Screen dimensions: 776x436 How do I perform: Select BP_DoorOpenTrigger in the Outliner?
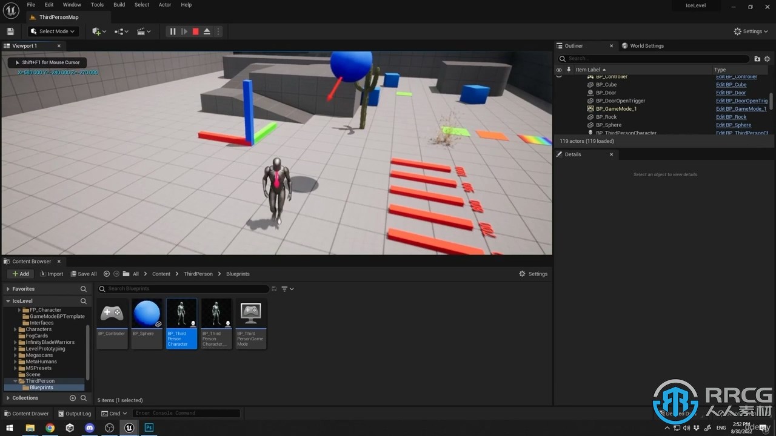(620, 101)
